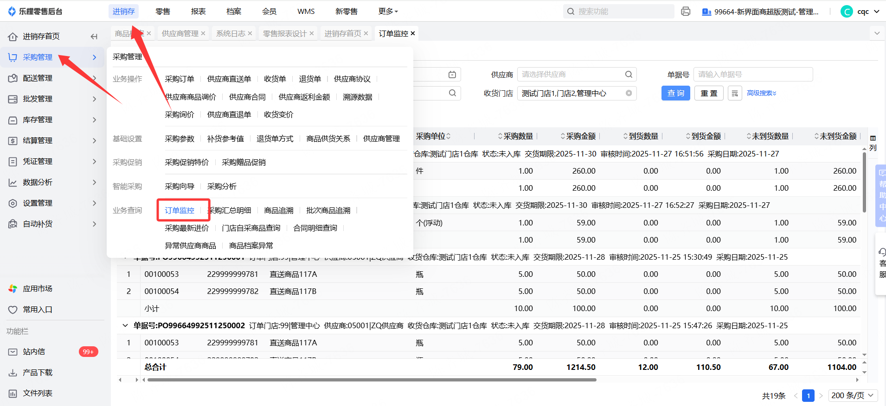Close the 订单监控 tab
Image resolution: width=886 pixels, height=406 pixels.
[413, 34]
